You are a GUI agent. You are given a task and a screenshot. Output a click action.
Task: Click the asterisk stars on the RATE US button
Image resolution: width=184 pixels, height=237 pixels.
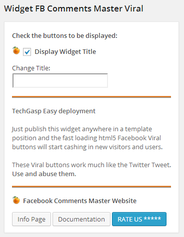click(152, 218)
